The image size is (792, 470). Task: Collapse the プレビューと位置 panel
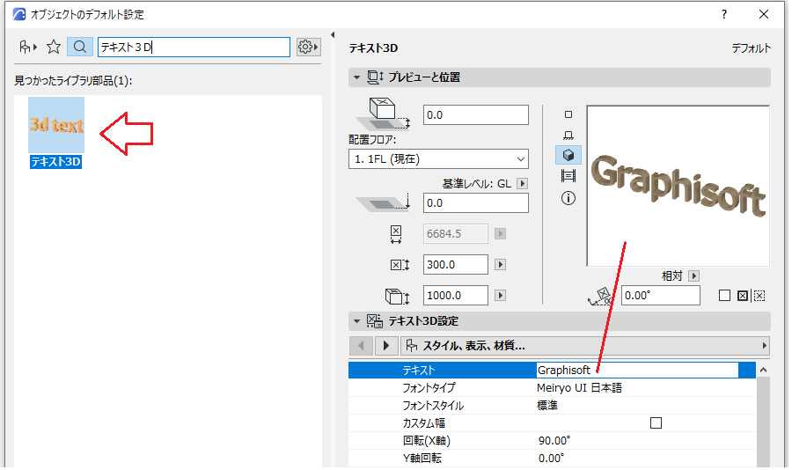(356, 77)
